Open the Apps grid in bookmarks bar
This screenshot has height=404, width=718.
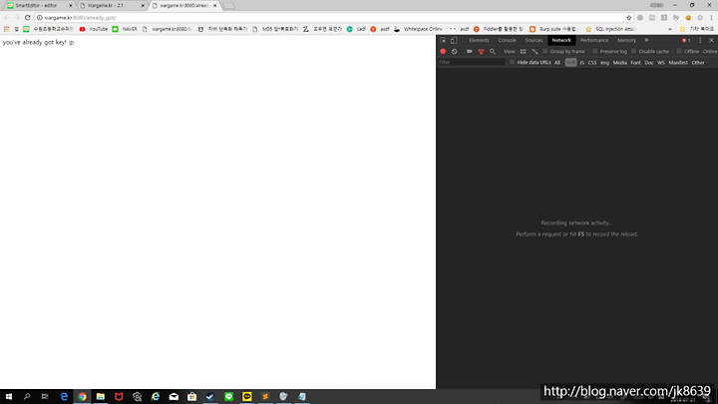[6, 29]
